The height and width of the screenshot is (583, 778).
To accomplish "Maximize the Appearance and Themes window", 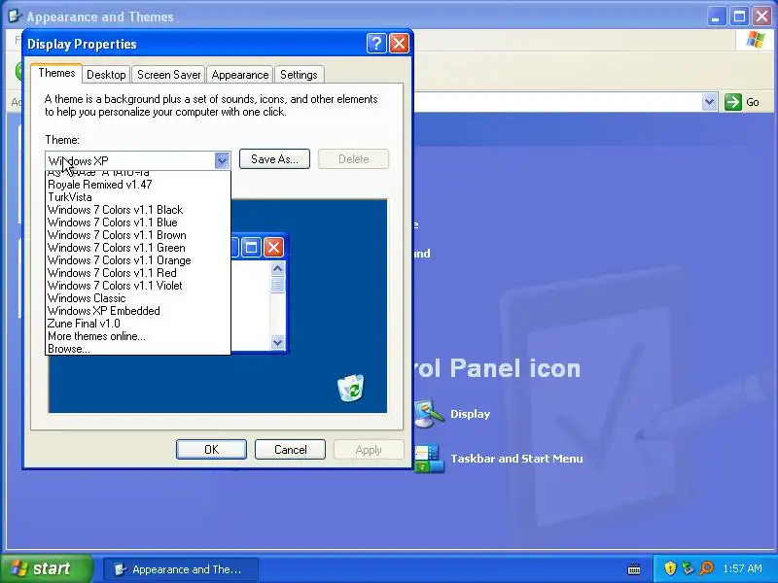I will click(x=739, y=17).
